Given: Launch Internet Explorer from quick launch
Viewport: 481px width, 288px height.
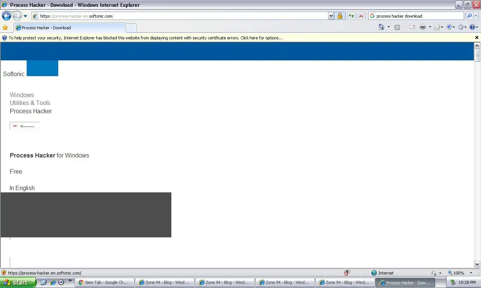Looking at the screenshot, I should (53, 282).
